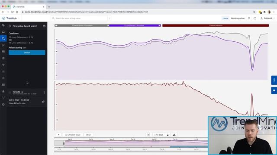Screen dimensions: 277x155
Task: Click the TT Level Difference < 1.75 condition
Action: pyautogui.click(x=21, y=43)
